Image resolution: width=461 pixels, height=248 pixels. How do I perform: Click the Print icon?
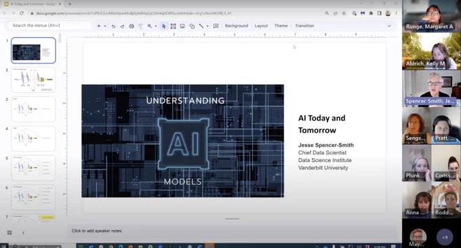[x=132, y=26]
